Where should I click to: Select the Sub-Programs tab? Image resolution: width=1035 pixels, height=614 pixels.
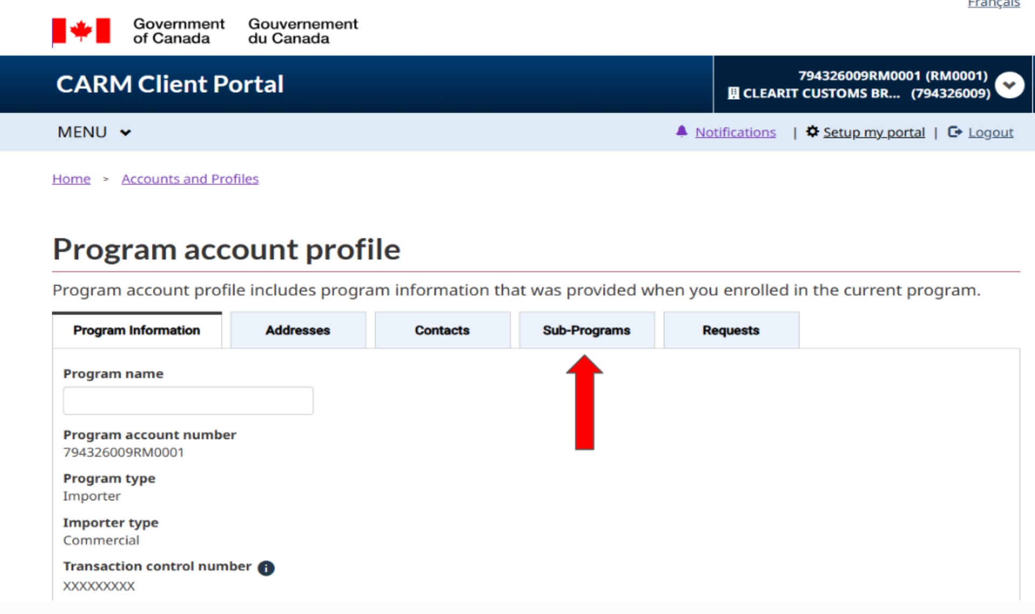[587, 330]
